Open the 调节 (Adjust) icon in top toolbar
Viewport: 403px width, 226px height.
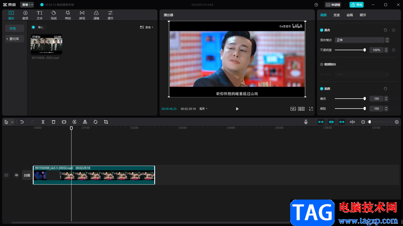(110, 15)
